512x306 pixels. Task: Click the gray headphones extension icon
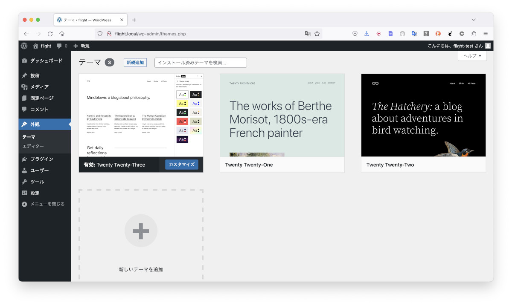click(x=402, y=34)
